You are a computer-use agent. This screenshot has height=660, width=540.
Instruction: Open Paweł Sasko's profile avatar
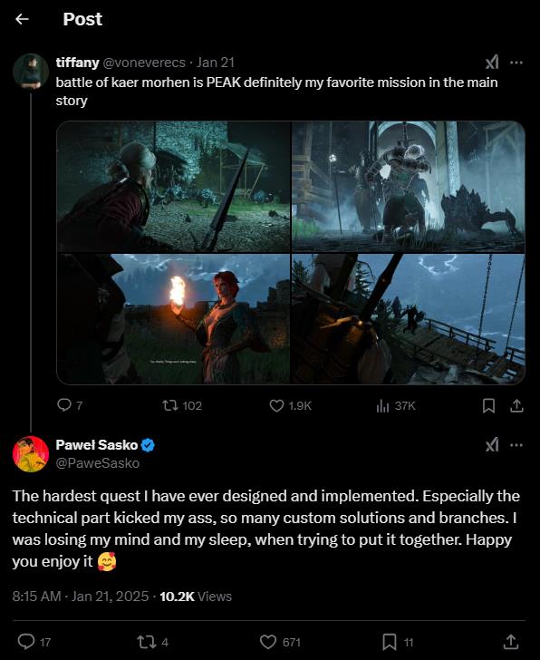pyautogui.click(x=31, y=454)
